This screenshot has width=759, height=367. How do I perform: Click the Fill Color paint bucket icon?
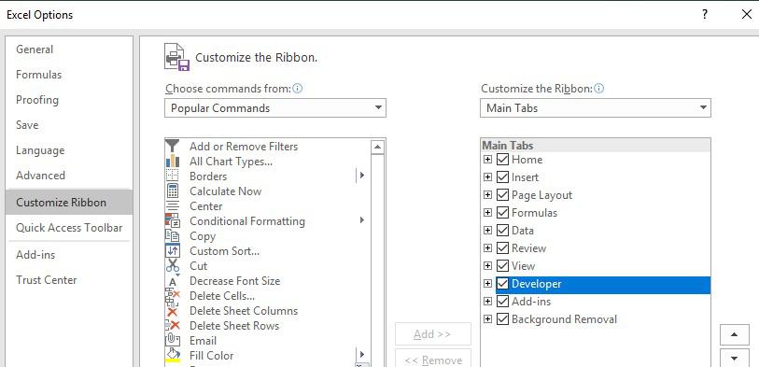click(x=173, y=356)
